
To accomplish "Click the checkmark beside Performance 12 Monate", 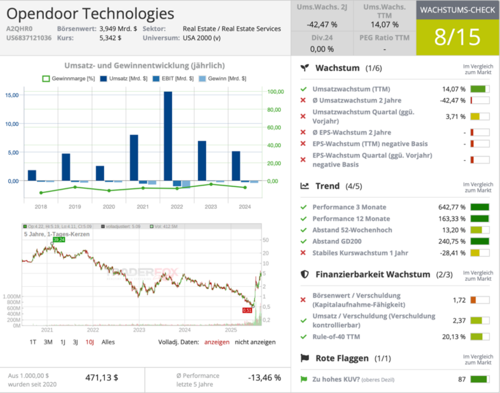I will point(303,218).
